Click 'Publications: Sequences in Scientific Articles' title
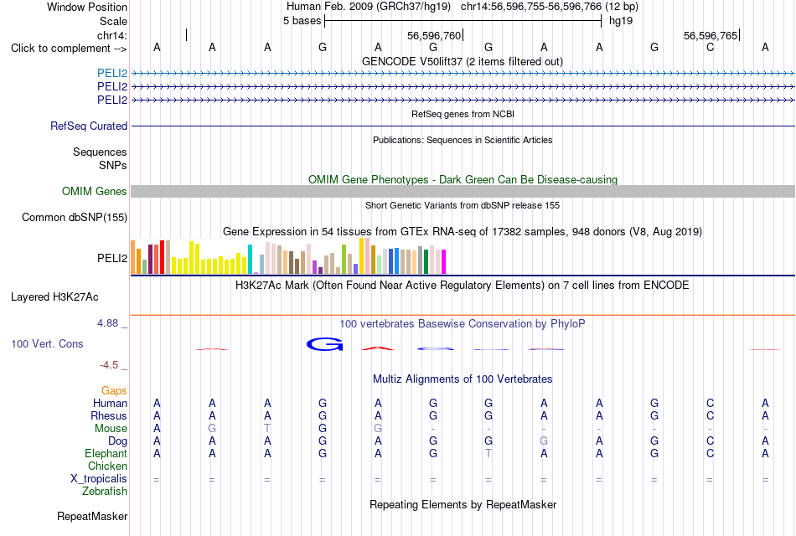This screenshot has width=796, height=536. pos(463,140)
